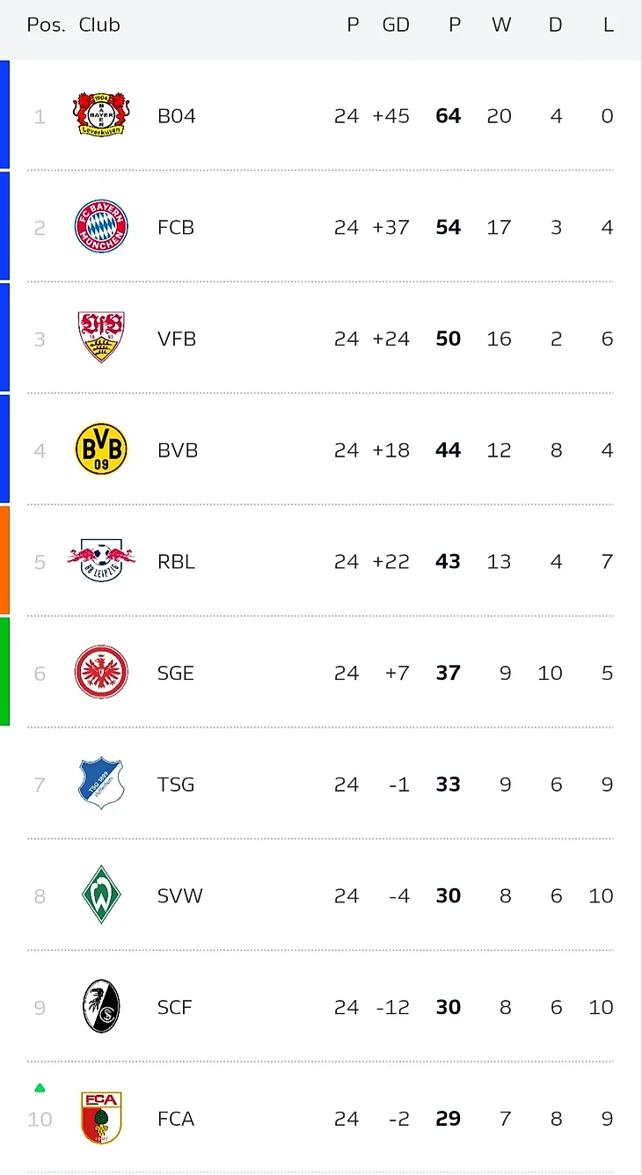
Task: Click the Pos. column header
Action: [x=46, y=25]
